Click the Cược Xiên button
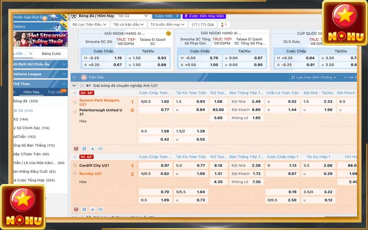 pos(166,16)
